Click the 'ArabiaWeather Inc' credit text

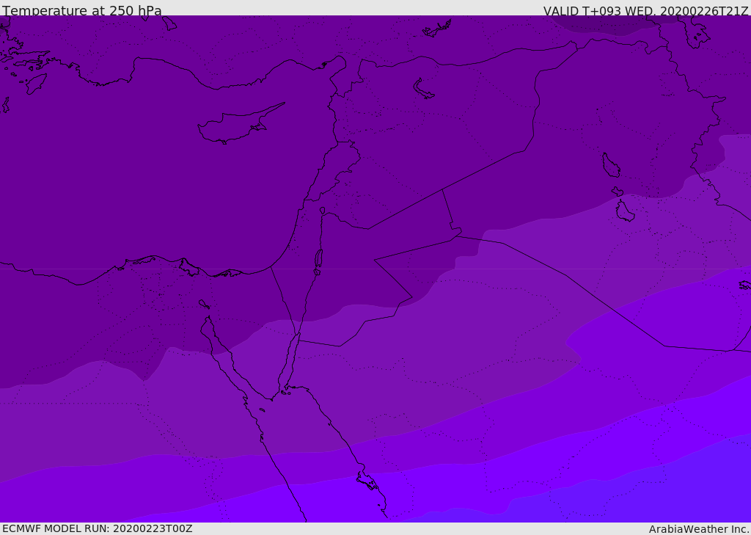[x=698, y=529]
